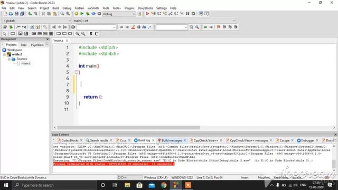Run the program with the green play icon
338x190 pixels.
pyautogui.click(x=82, y=14)
